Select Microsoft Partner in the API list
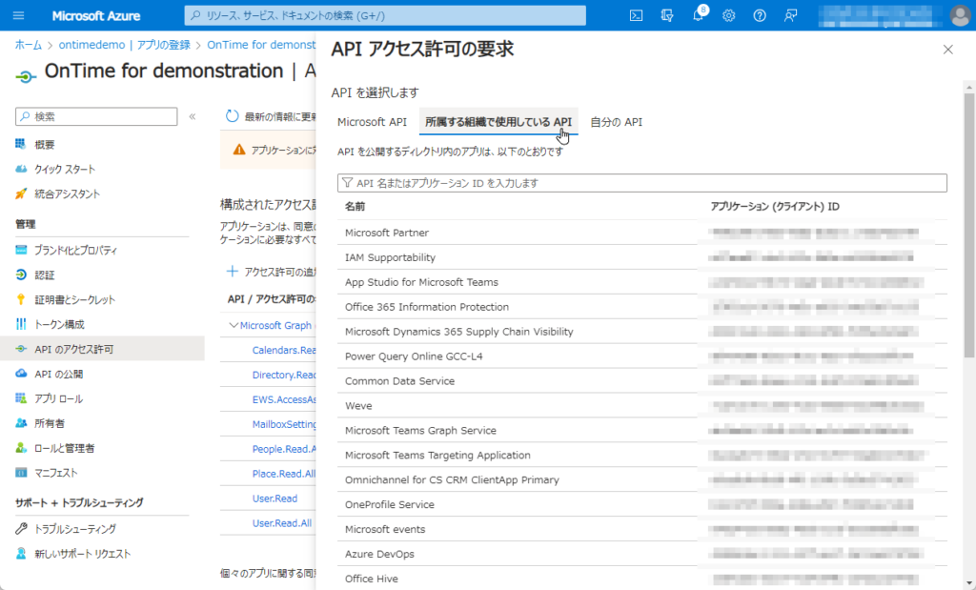This screenshot has height=590, width=976. (x=642, y=233)
